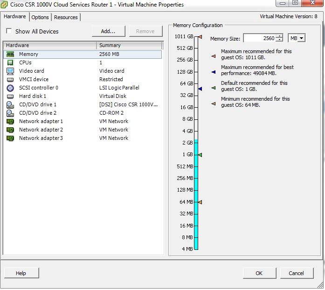The height and width of the screenshot is (290, 325).
Task: Select the Video card row label
Action: [32, 71]
